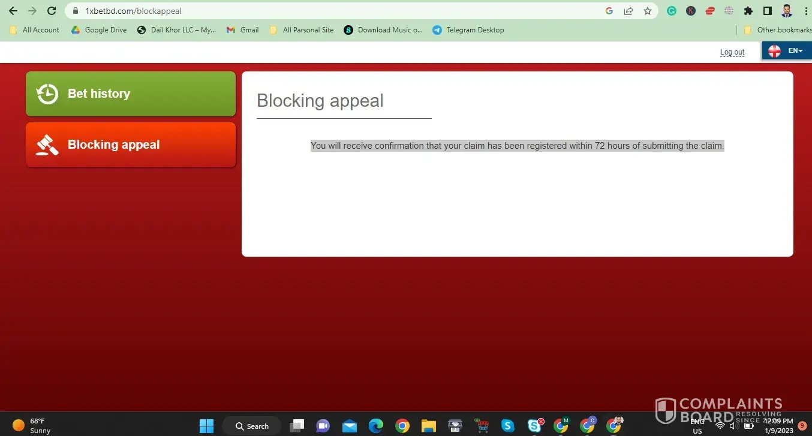Click the Bet history clock icon

[x=47, y=94]
